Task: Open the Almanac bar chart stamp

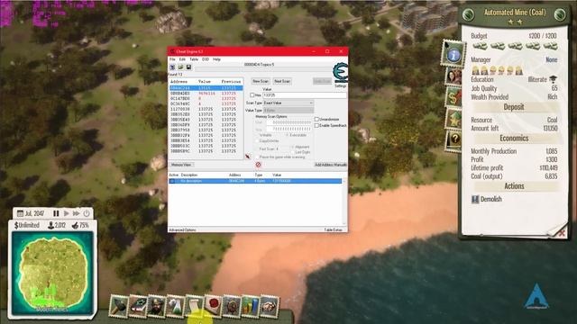Action: point(251,306)
